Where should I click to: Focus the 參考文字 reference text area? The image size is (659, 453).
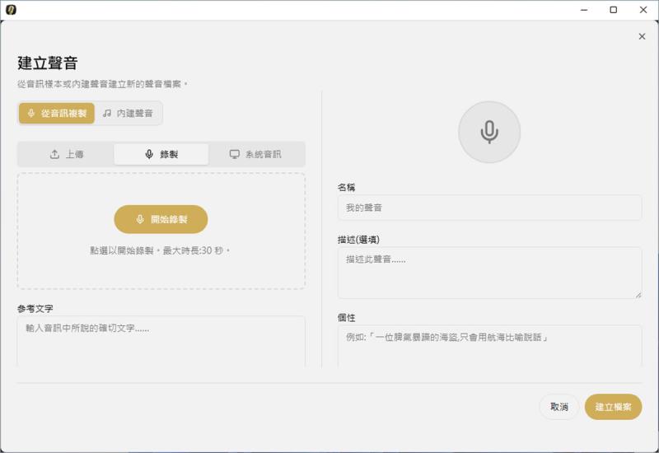tap(161, 342)
